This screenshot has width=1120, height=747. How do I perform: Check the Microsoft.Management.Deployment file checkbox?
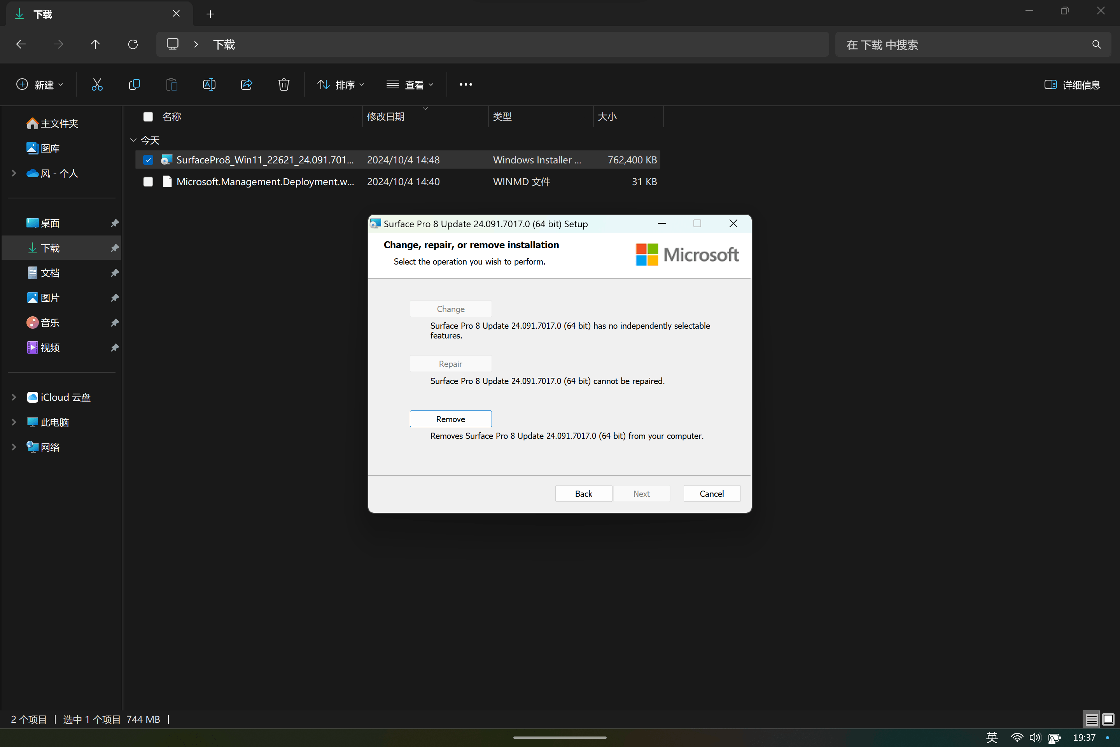click(148, 182)
